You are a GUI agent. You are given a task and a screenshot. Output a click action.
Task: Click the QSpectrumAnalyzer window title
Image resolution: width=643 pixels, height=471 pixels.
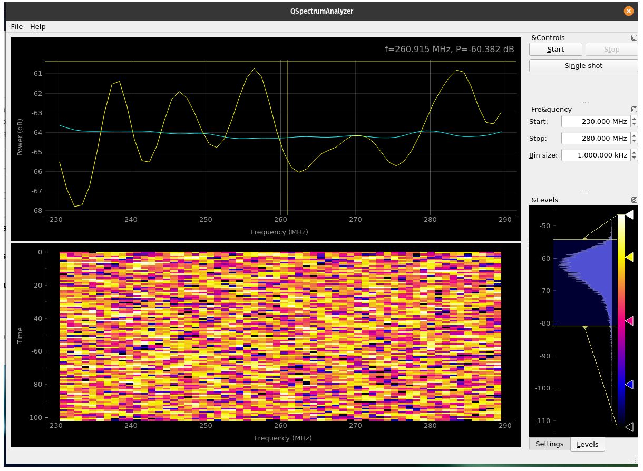tap(321, 11)
